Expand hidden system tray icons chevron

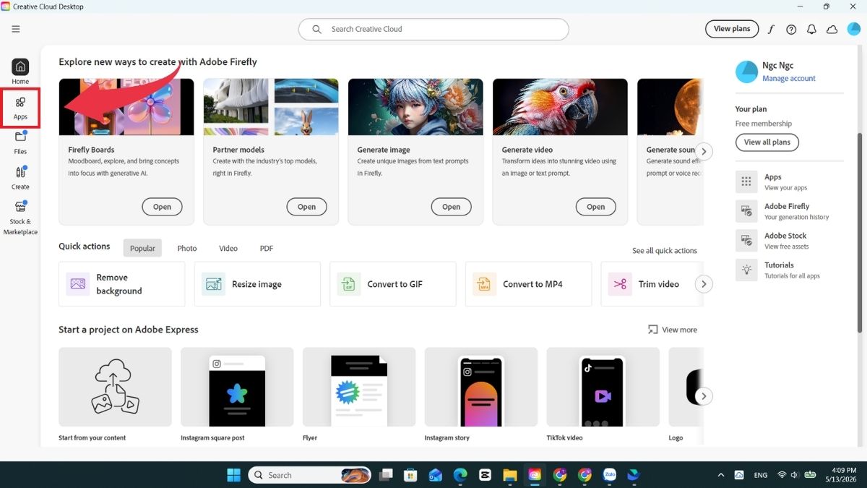click(x=720, y=475)
